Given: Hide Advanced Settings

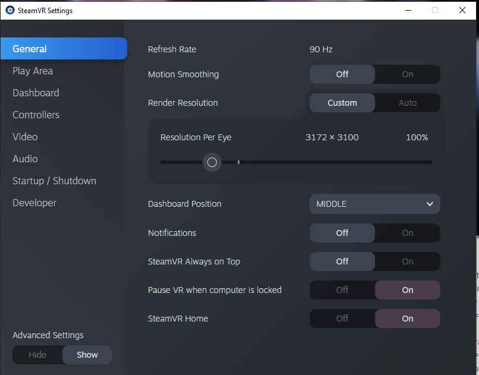Looking at the screenshot, I should [37, 355].
